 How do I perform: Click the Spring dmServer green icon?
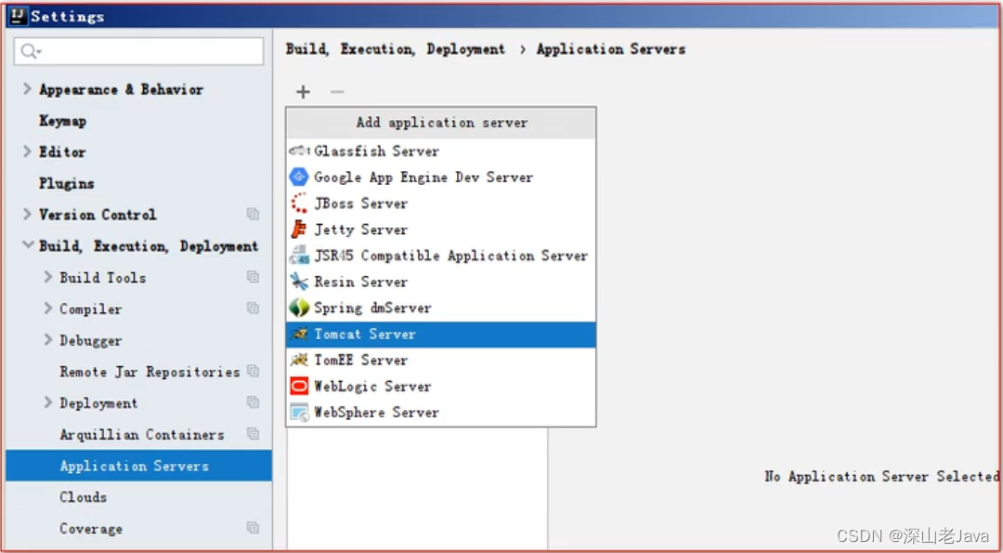(299, 308)
